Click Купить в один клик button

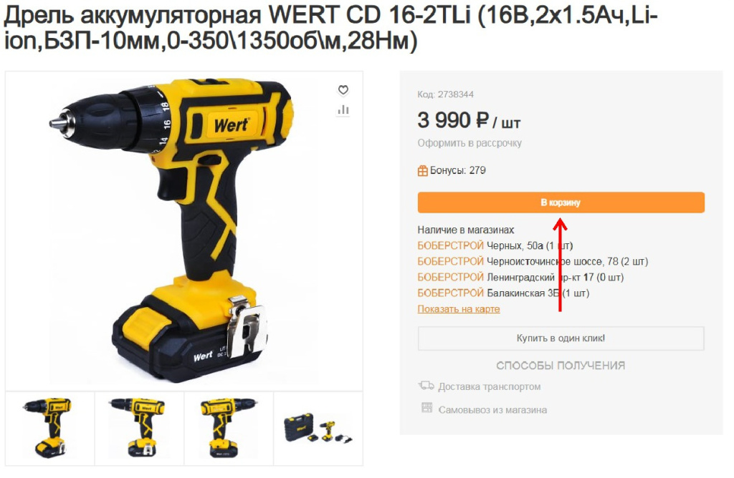coord(561,338)
